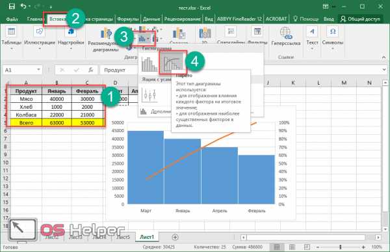Pick the box and whisker chart icon

(x=149, y=95)
